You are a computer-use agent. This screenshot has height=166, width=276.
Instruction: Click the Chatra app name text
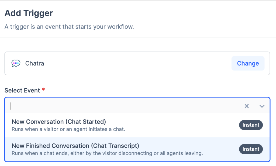[34, 63]
